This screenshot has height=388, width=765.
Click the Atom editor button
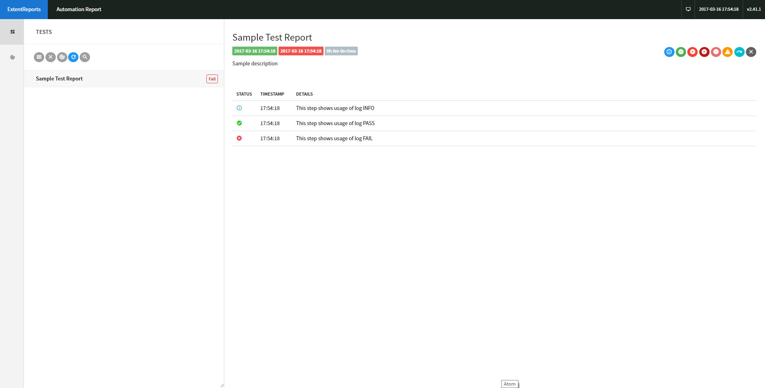(510, 384)
